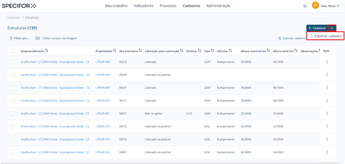The height and width of the screenshot is (164, 345).
Task: Click the Ação column header
Action: [x=326, y=51]
